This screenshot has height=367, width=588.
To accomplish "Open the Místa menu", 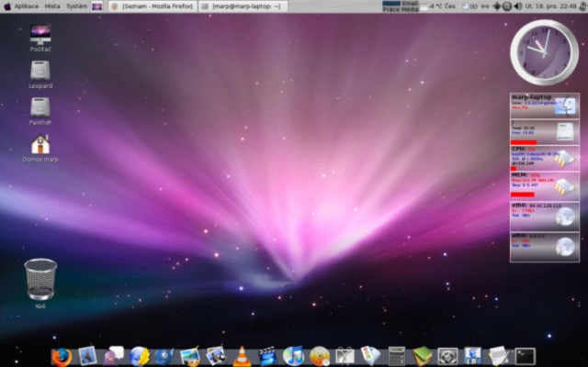I will pos(52,6).
